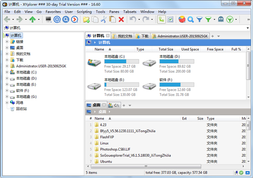Image resolution: width=253 pixels, height=178 pixels.
Task: Select 本地磁盘 (G:) in the tree
Action: (x=26, y=97)
